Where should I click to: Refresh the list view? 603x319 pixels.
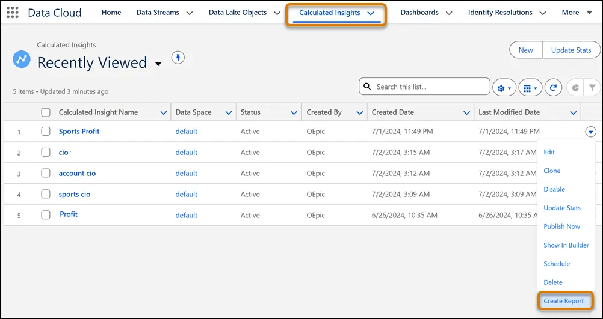554,88
